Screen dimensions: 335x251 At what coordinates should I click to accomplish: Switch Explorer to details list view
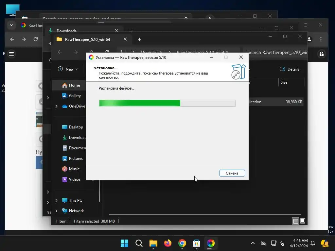tap(295, 221)
